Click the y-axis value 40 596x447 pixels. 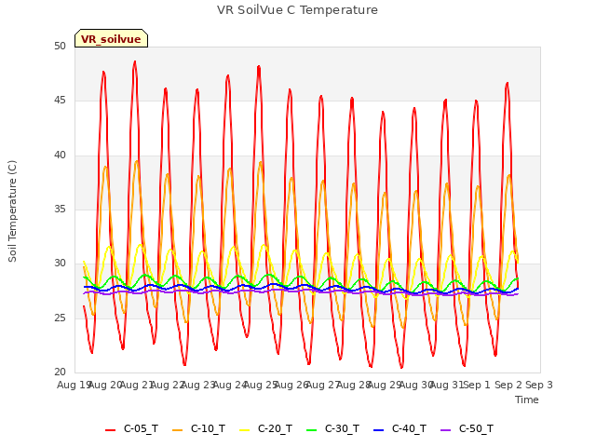(60, 155)
